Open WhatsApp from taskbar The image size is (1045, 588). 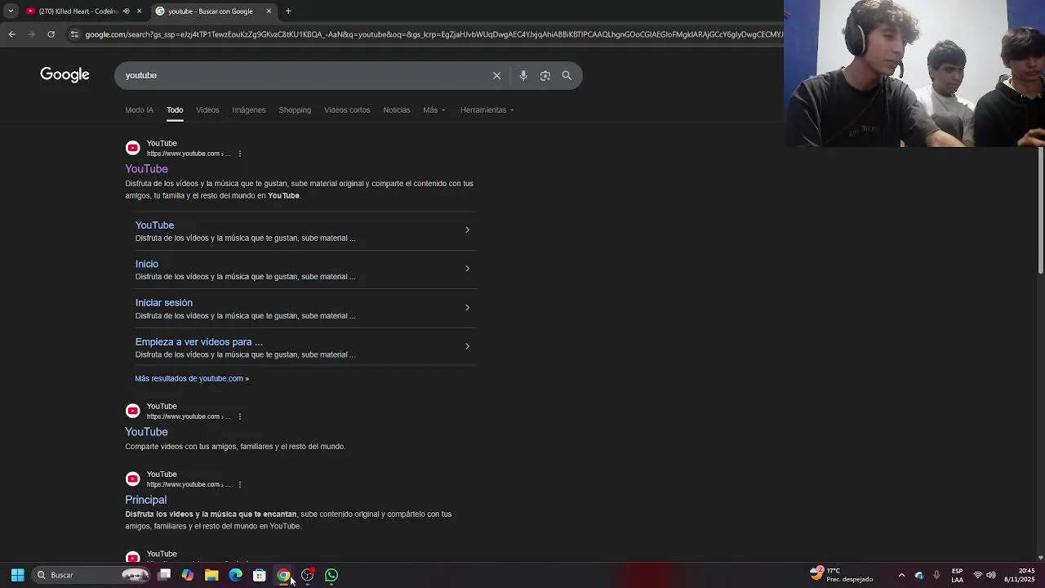(331, 575)
